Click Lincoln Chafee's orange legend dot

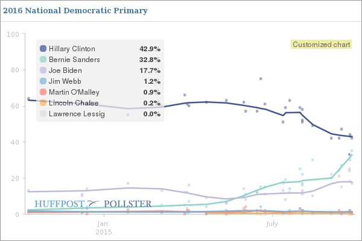43,103
